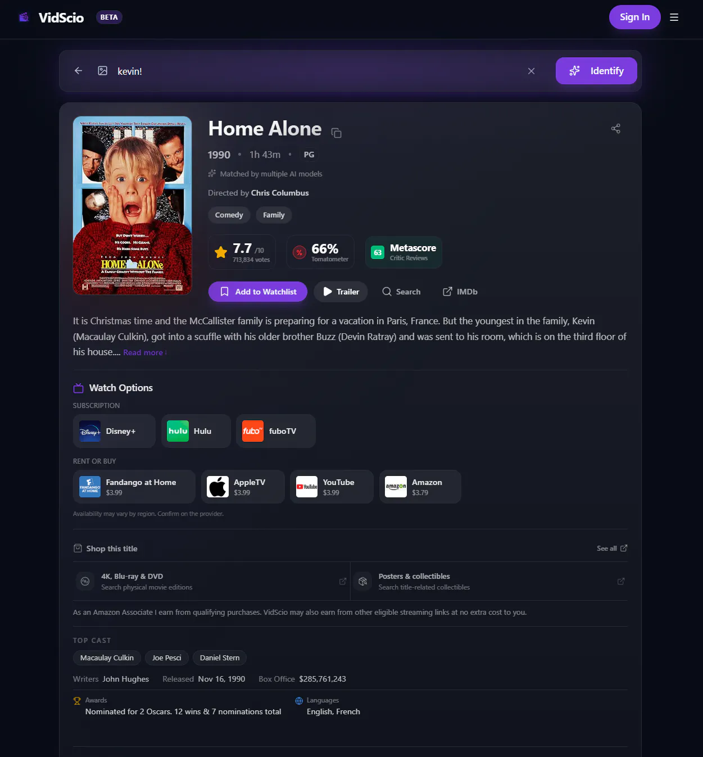Click the 1h 43m runtime
This screenshot has width=703, height=757.
265,155
